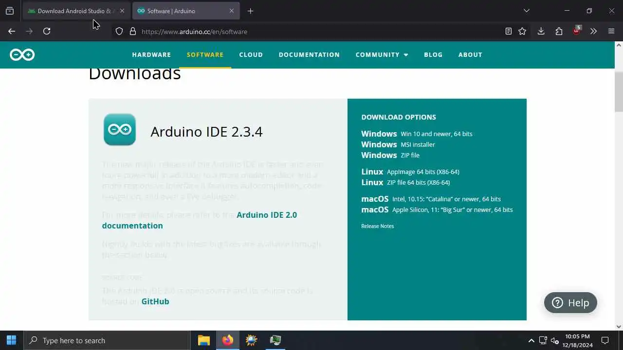Open the Blog page
This screenshot has width=623, height=350.
click(x=433, y=54)
